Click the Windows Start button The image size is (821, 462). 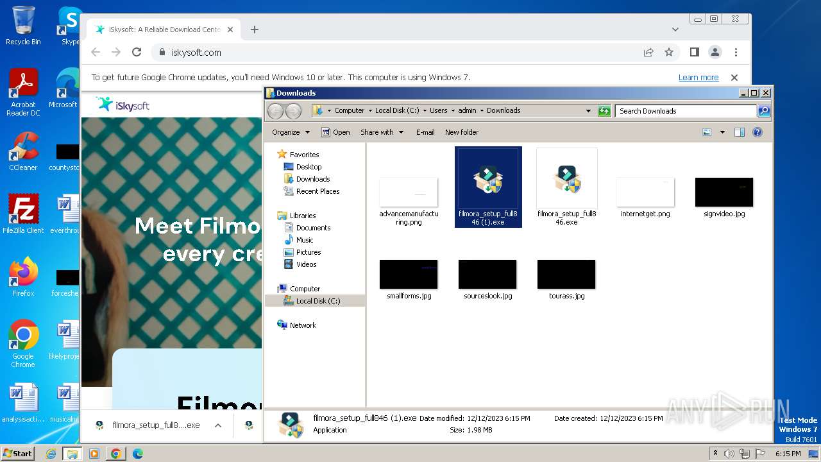(17, 454)
